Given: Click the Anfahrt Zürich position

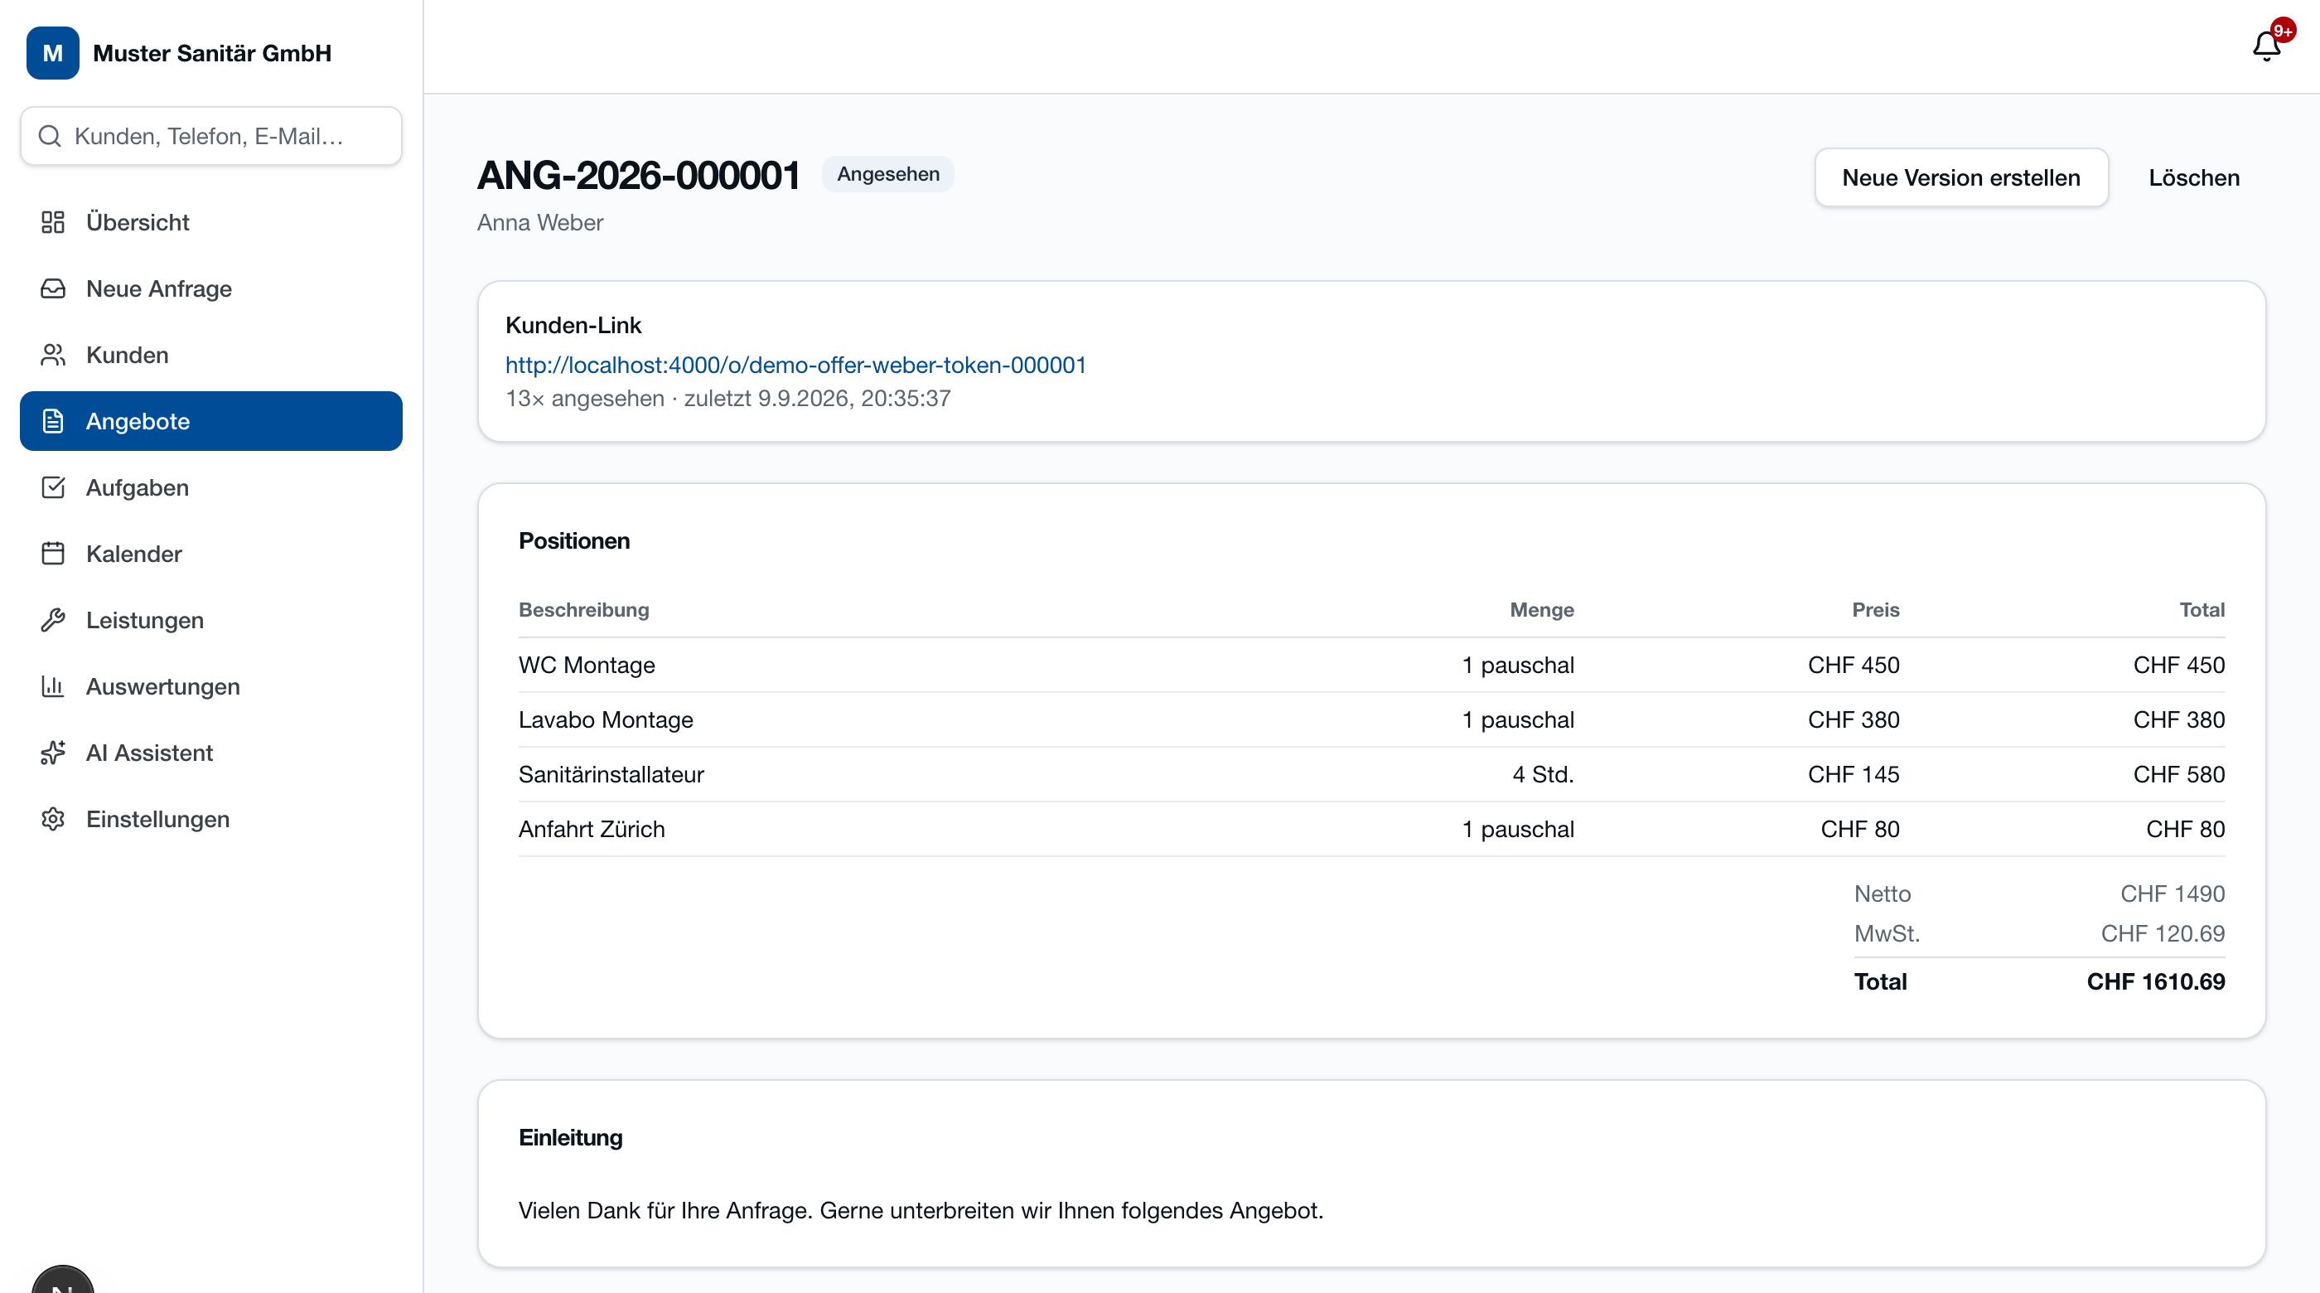Looking at the screenshot, I should coord(592,829).
